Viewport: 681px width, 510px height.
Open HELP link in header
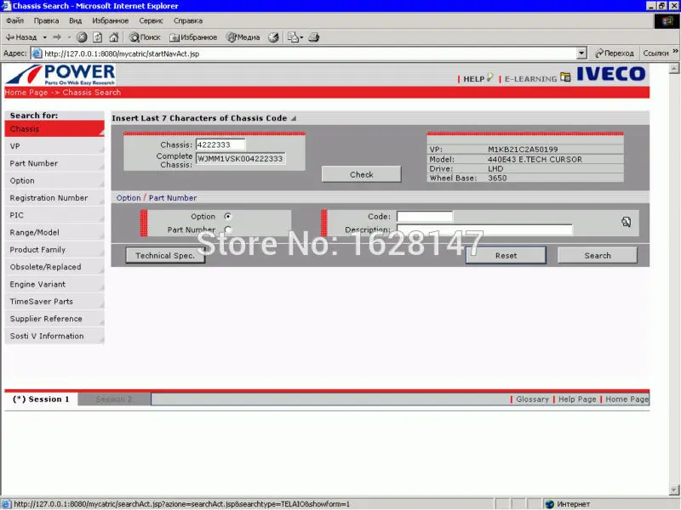pyautogui.click(x=473, y=79)
